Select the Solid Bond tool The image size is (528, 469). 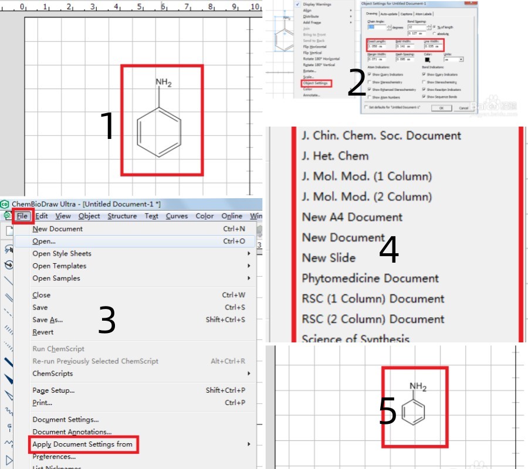click(x=8, y=281)
